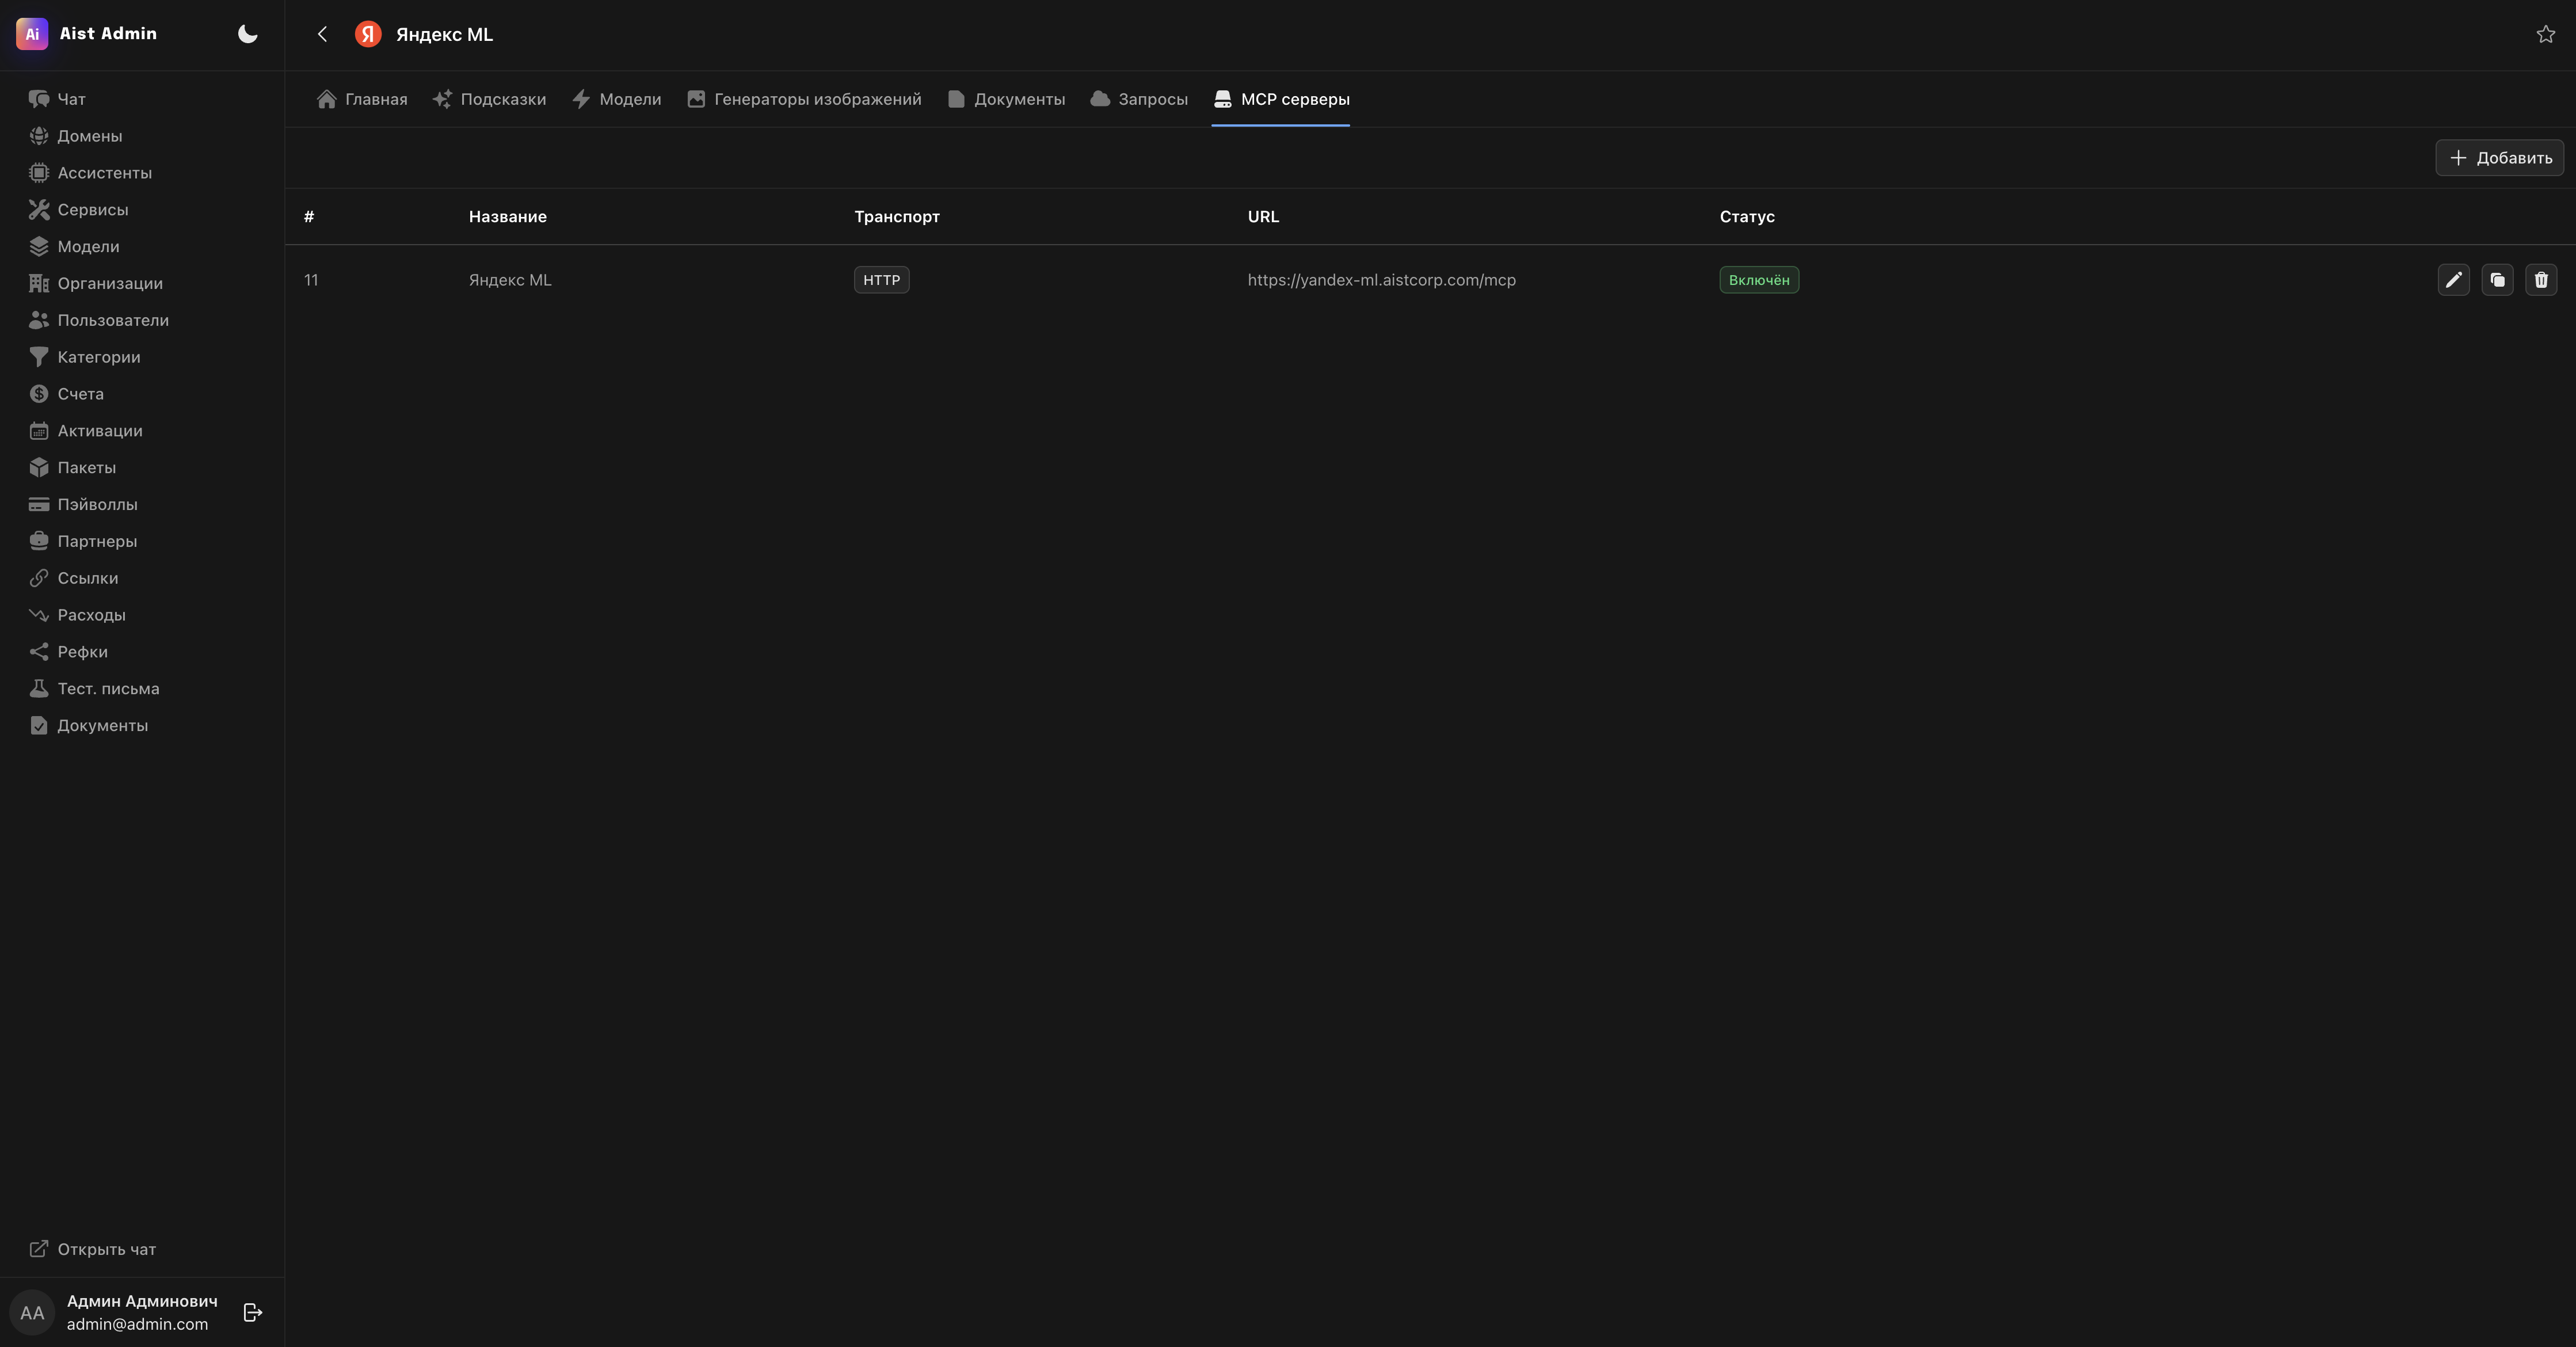Open Чат in the sidebar
Image resolution: width=2576 pixels, height=1347 pixels.
142,99
